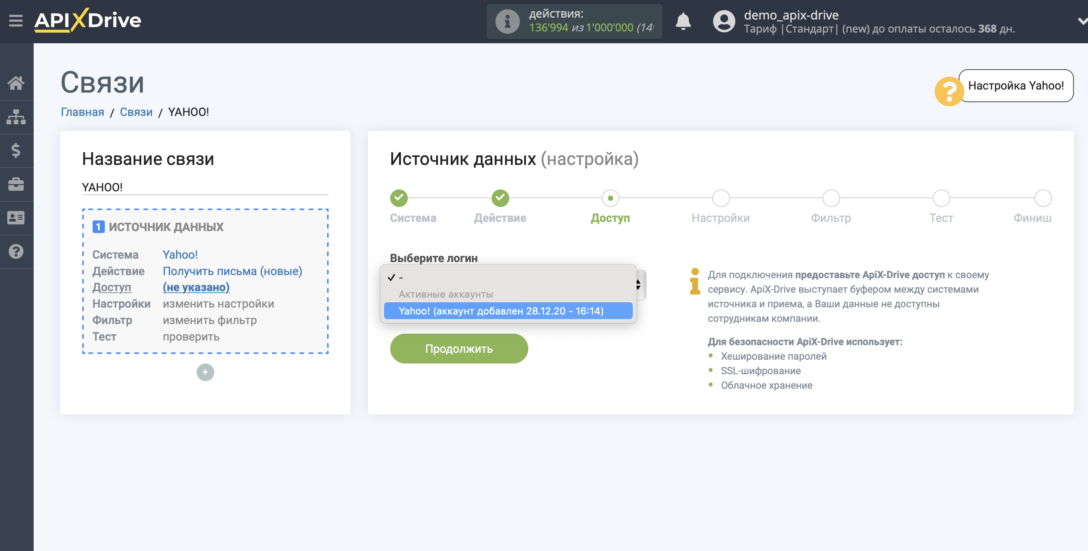Go to Связи breadcrumb link
Screen dimensions: 1088x551
tap(136, 112)
